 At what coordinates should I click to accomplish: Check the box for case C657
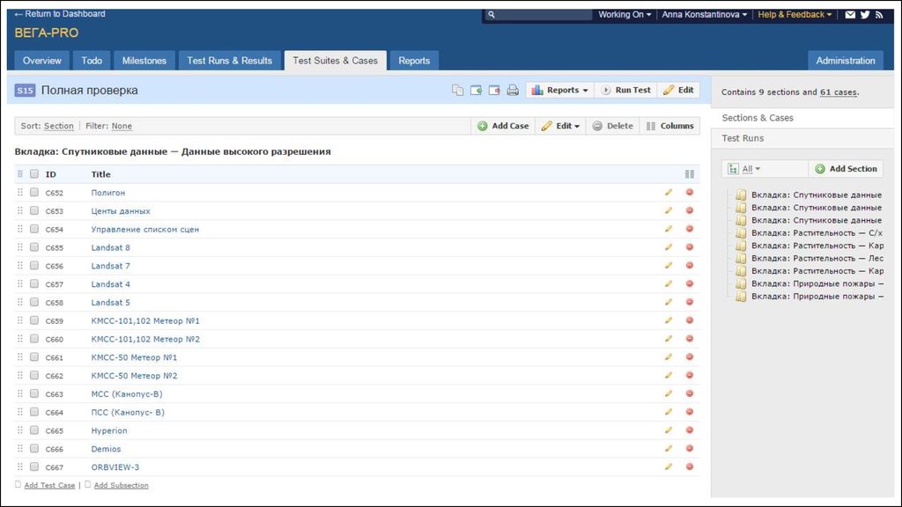[x=34, y=283]
